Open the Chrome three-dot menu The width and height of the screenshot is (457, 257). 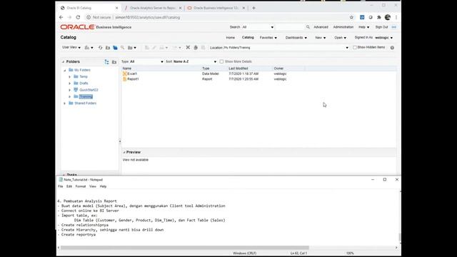[396, 17]
